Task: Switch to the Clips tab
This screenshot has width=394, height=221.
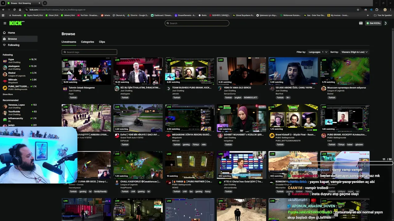Action: 102,42
